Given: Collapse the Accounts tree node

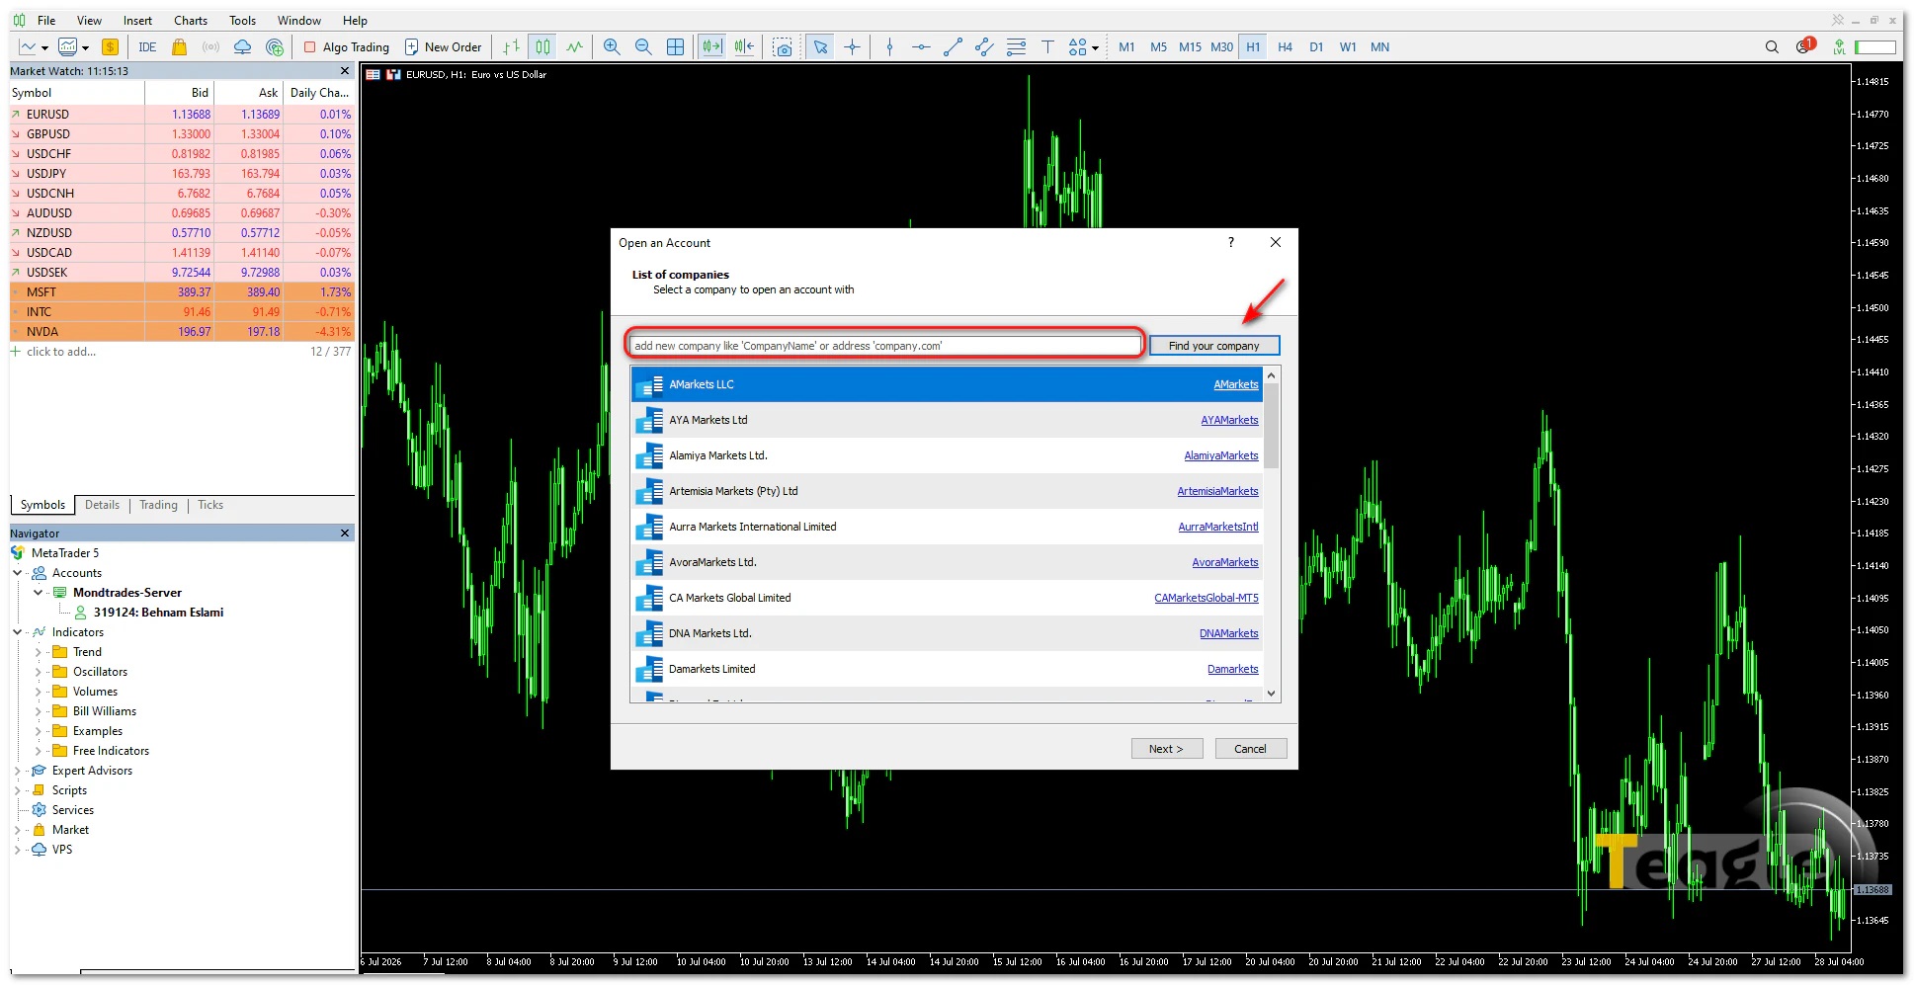Looking at the screenshot, I should (x=18, y=573).
